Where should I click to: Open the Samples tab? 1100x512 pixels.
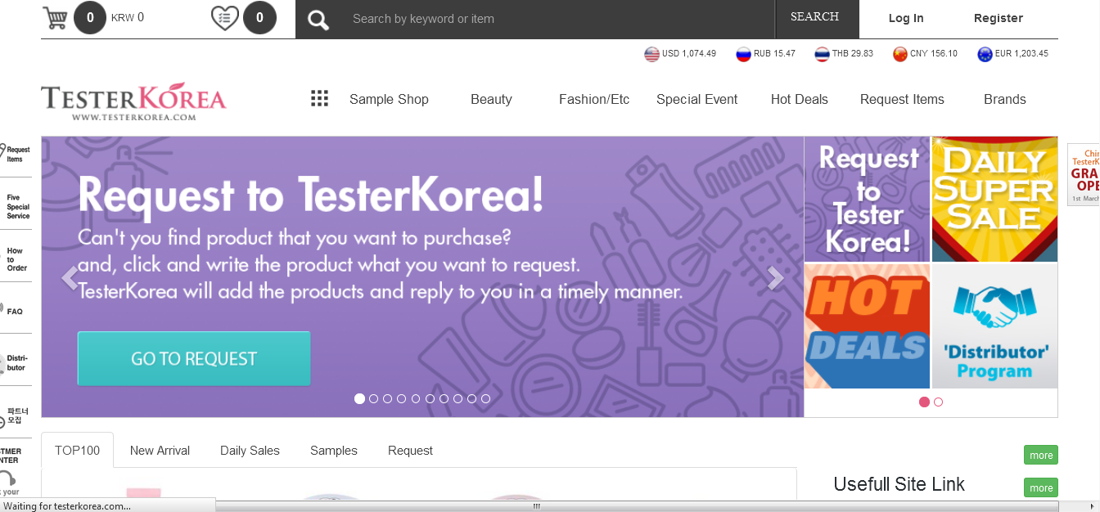[333, 451]
